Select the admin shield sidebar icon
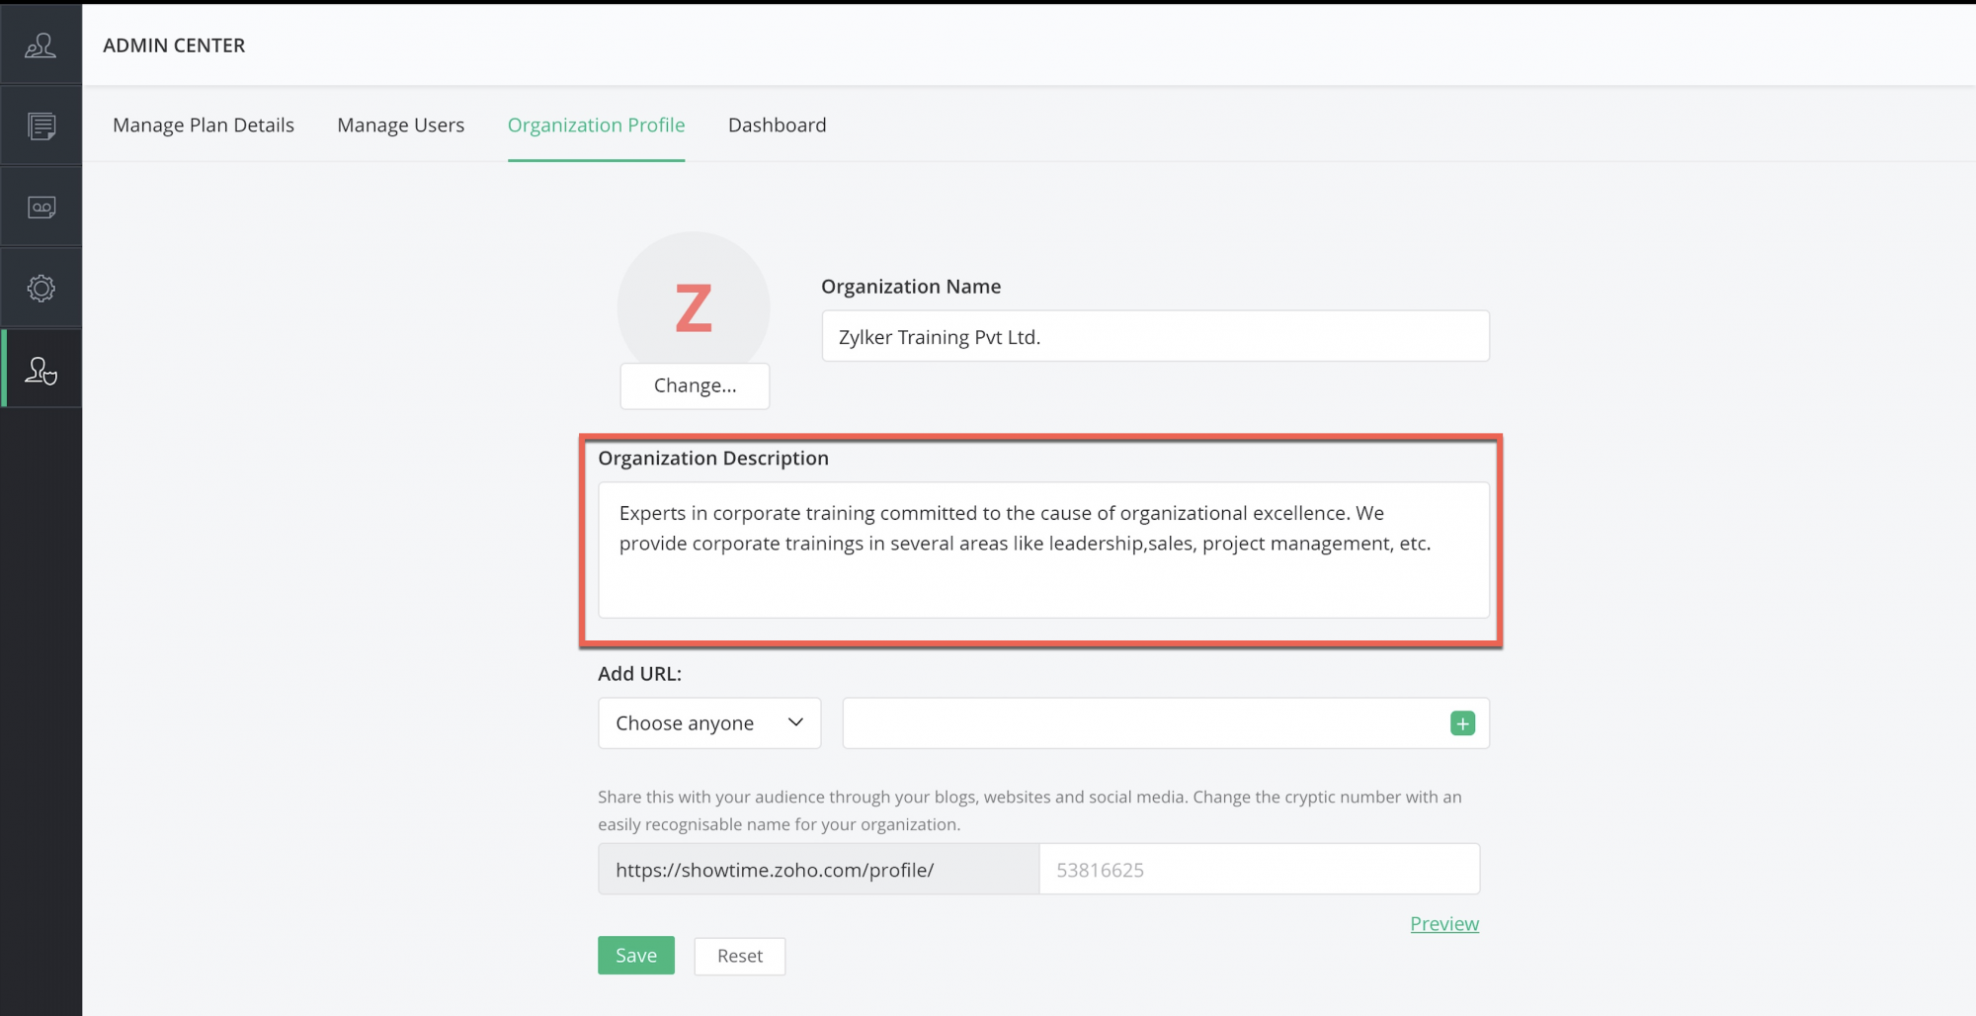This screenshot has height=1016, width=1976. (41, 371)
